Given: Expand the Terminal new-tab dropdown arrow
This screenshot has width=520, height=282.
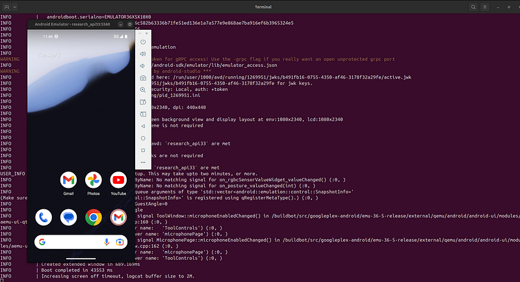Looking at the screenshot, I should point(15,7).
